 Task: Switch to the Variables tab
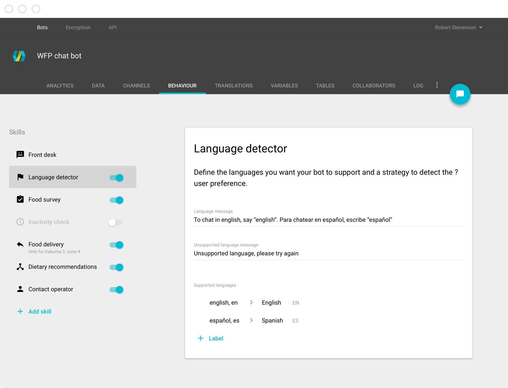pos(284,85)
